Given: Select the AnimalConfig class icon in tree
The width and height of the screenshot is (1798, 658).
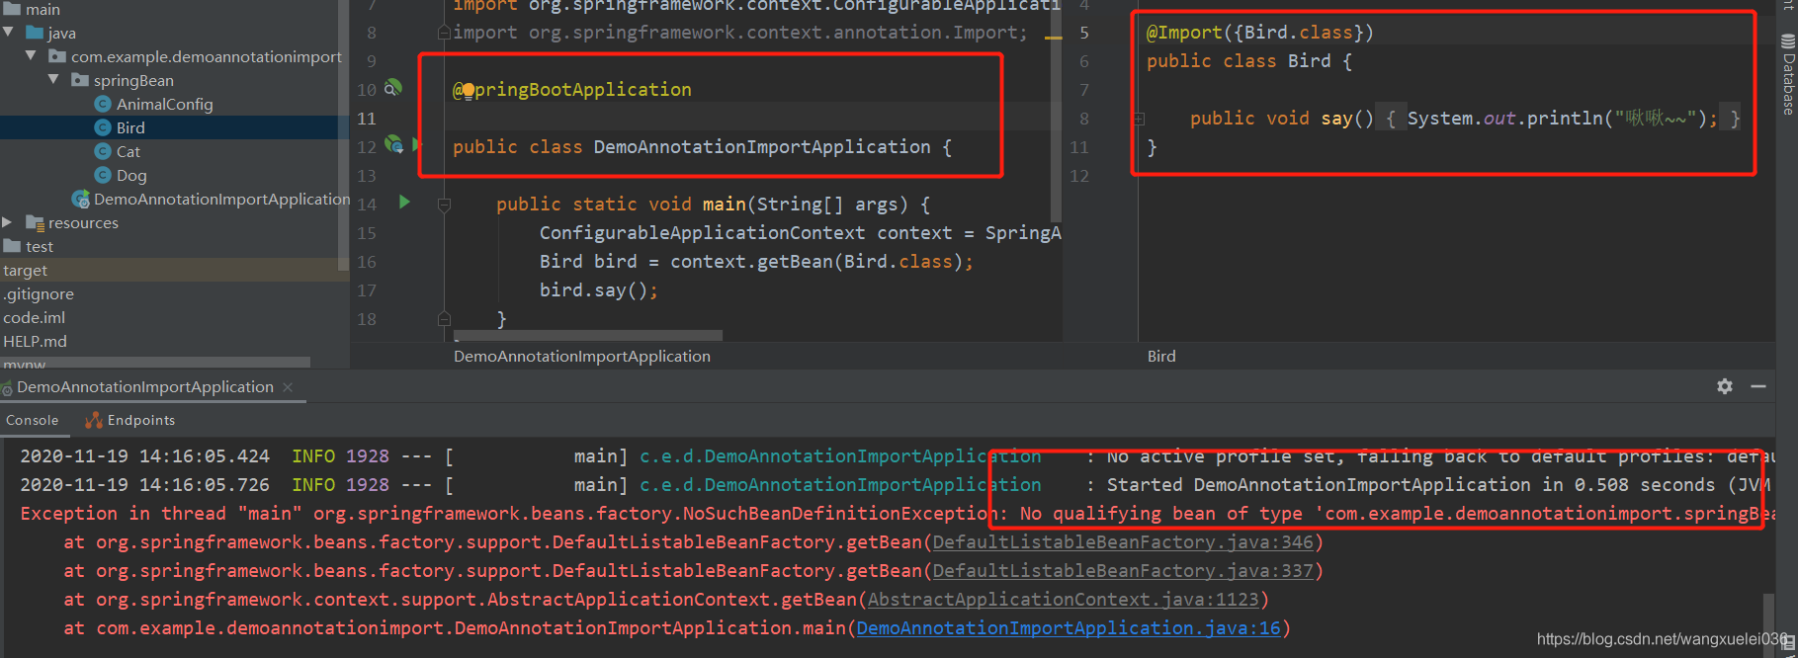Looking at the screenshot, I should pos(103,104).
